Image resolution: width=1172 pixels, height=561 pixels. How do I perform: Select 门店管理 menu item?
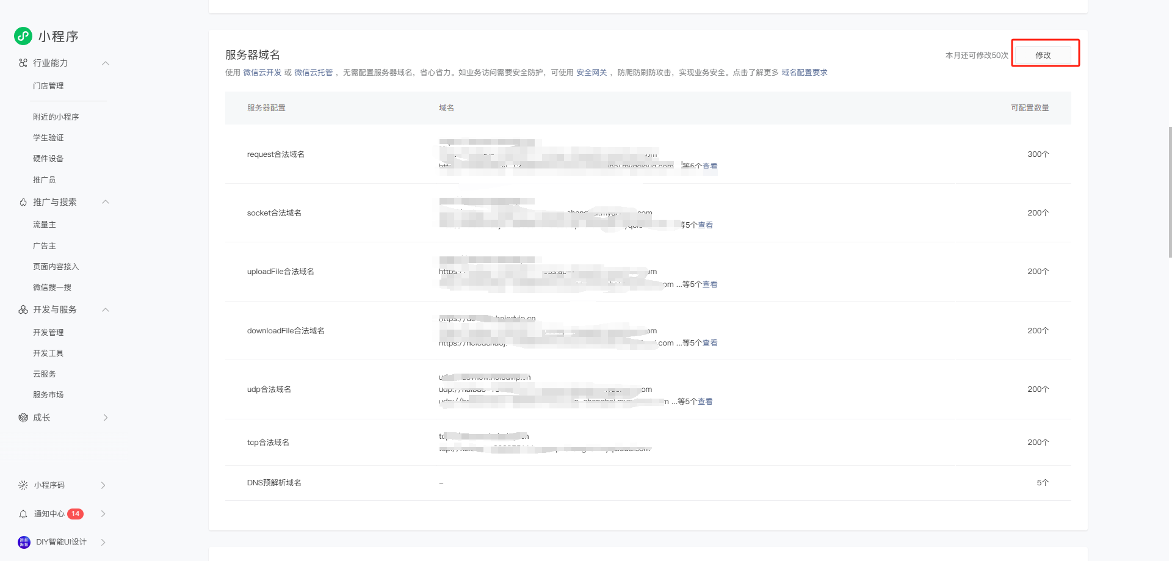(48, 86)
